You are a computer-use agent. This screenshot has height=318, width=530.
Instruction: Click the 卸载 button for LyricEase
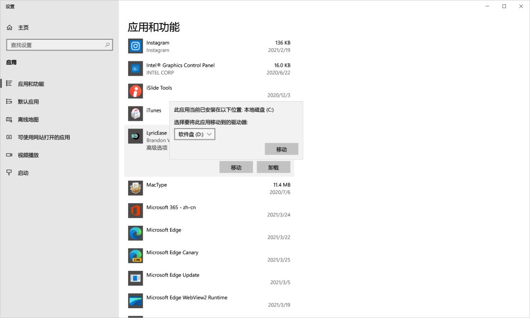click(273, 167)
